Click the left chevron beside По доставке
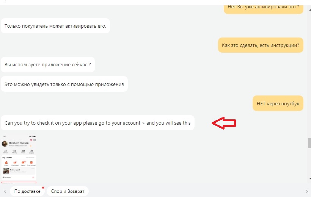 click(x=5, y=191)
